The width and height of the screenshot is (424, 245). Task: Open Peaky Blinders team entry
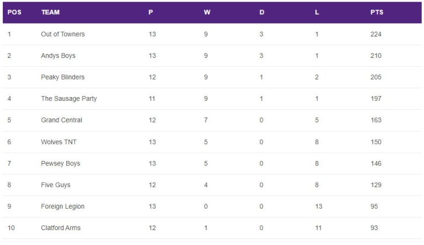(x=63, y=77)
